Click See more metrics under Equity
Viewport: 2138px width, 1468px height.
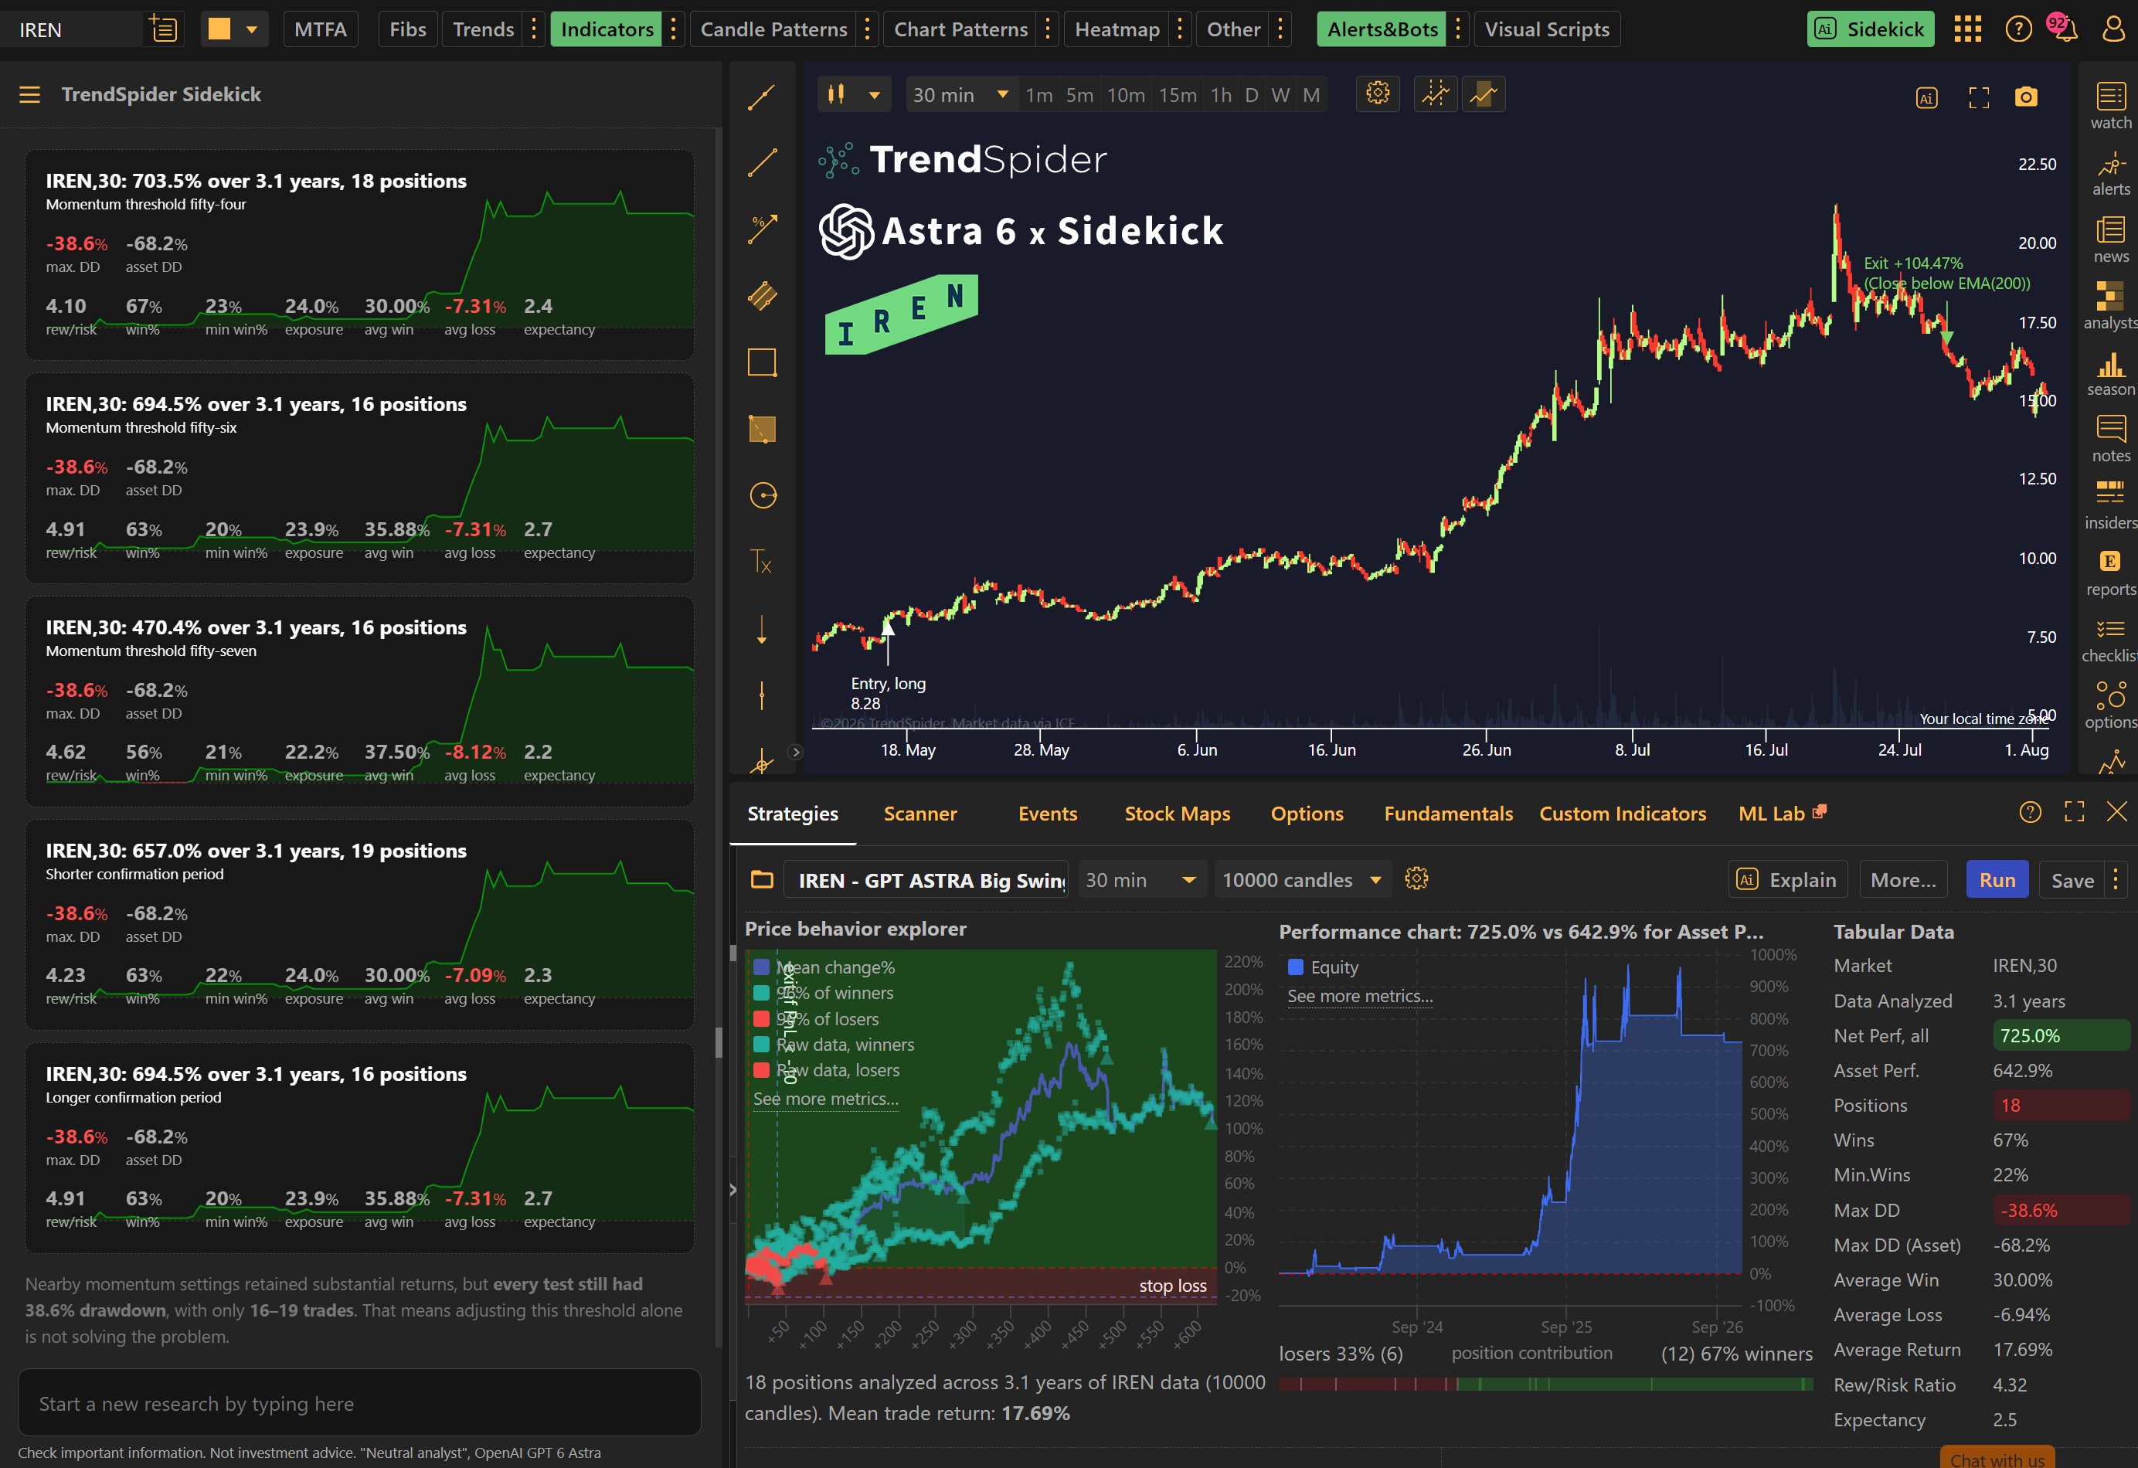click(x=1360, y=996)
